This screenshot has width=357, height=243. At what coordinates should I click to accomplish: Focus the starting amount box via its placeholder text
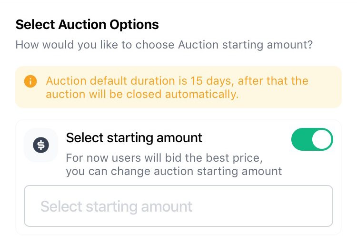tap(116, 206)
